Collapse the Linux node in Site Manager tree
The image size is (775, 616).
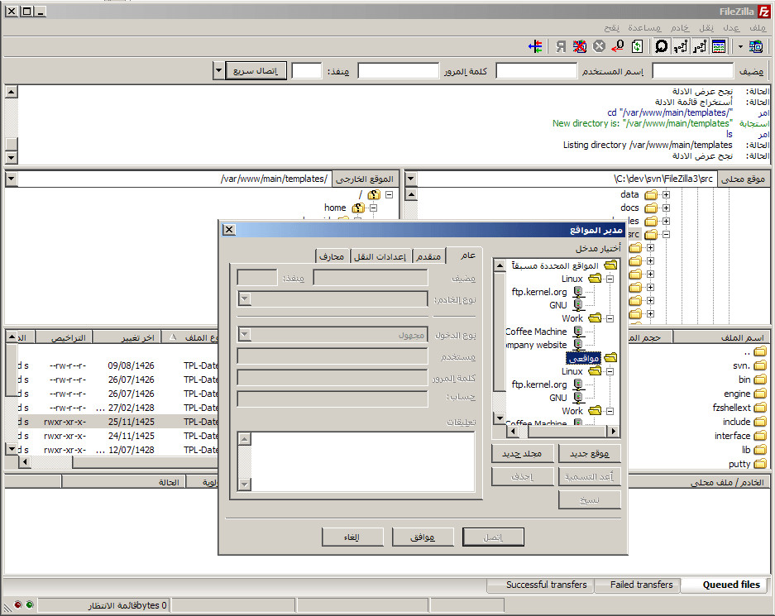click(x=610, y=278)
